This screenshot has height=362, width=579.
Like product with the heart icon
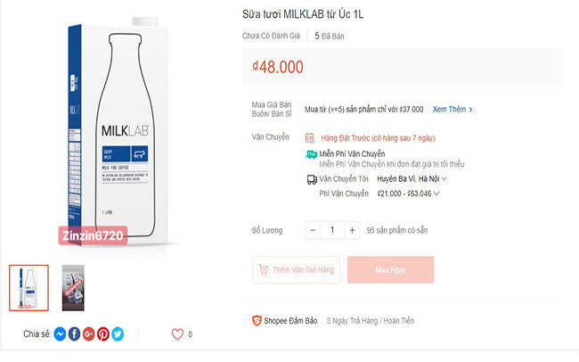(x=177, y=334)
